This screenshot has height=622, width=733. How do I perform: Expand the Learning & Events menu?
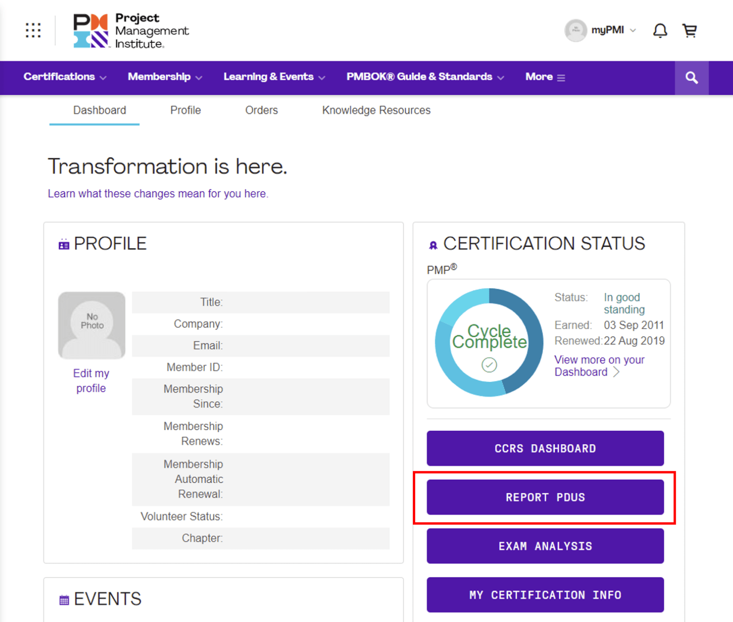[x=274, y=77]
